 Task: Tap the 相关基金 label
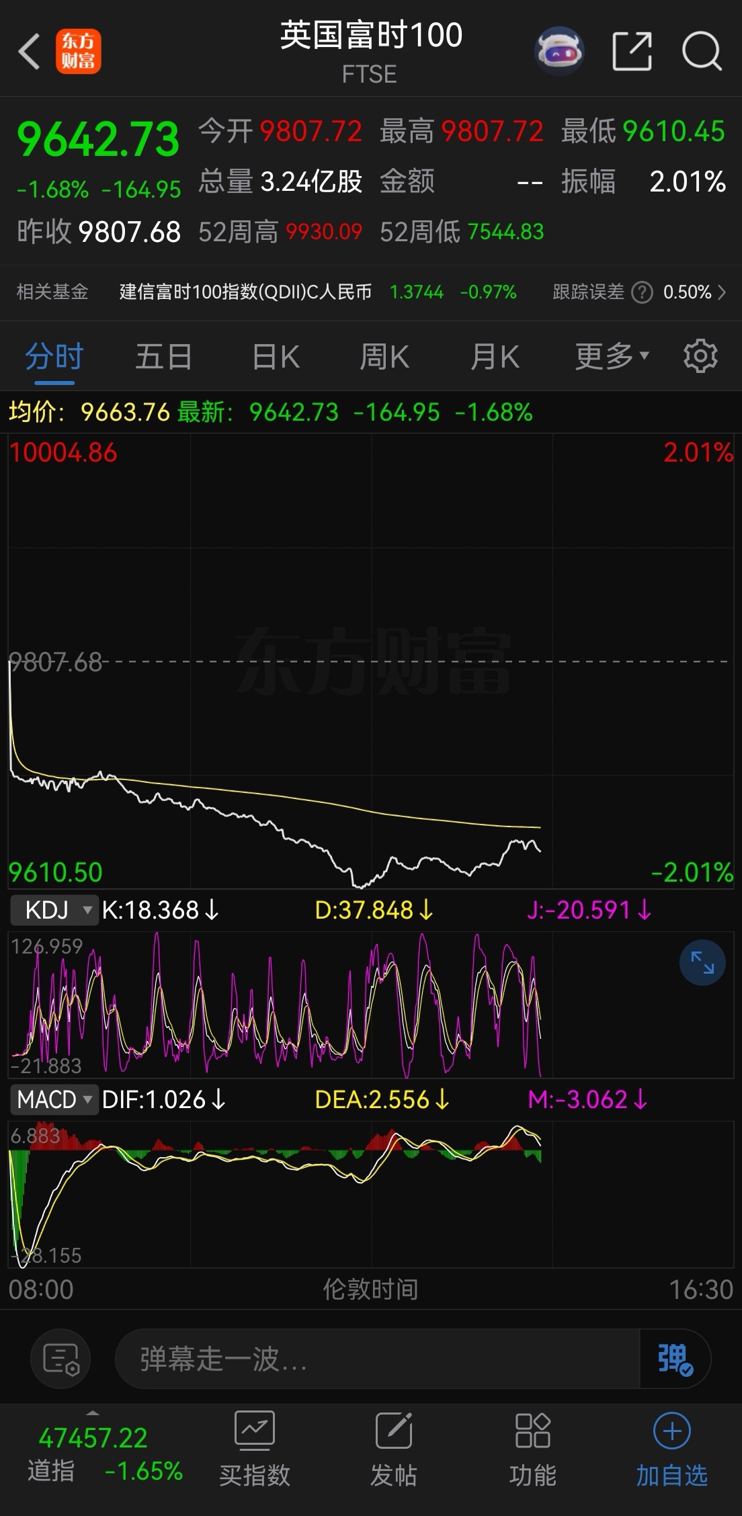(52, 292)
